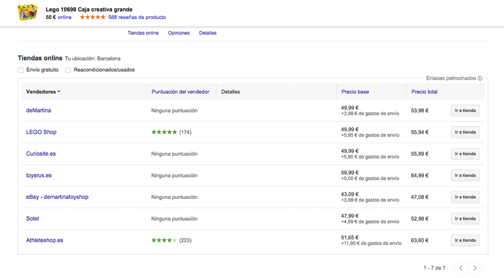Go to previous page arrow
The image size is (504, 278).
(461, 268)
